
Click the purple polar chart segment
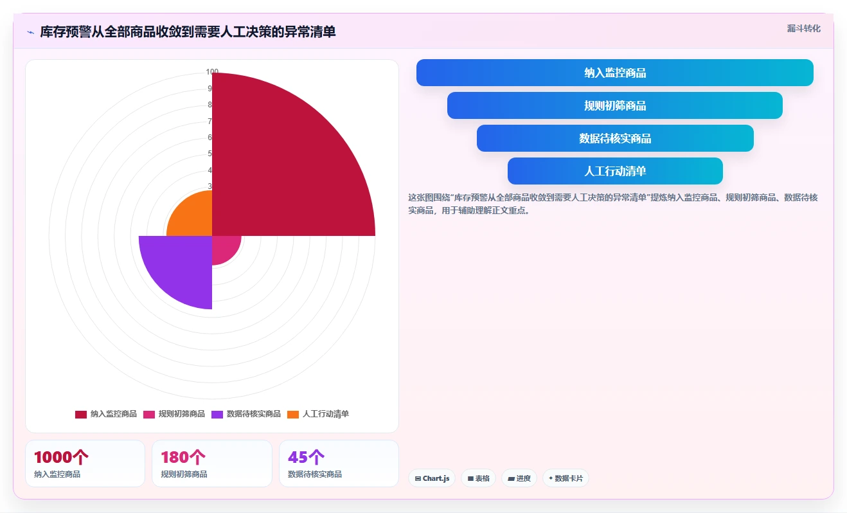coord(180,267)
